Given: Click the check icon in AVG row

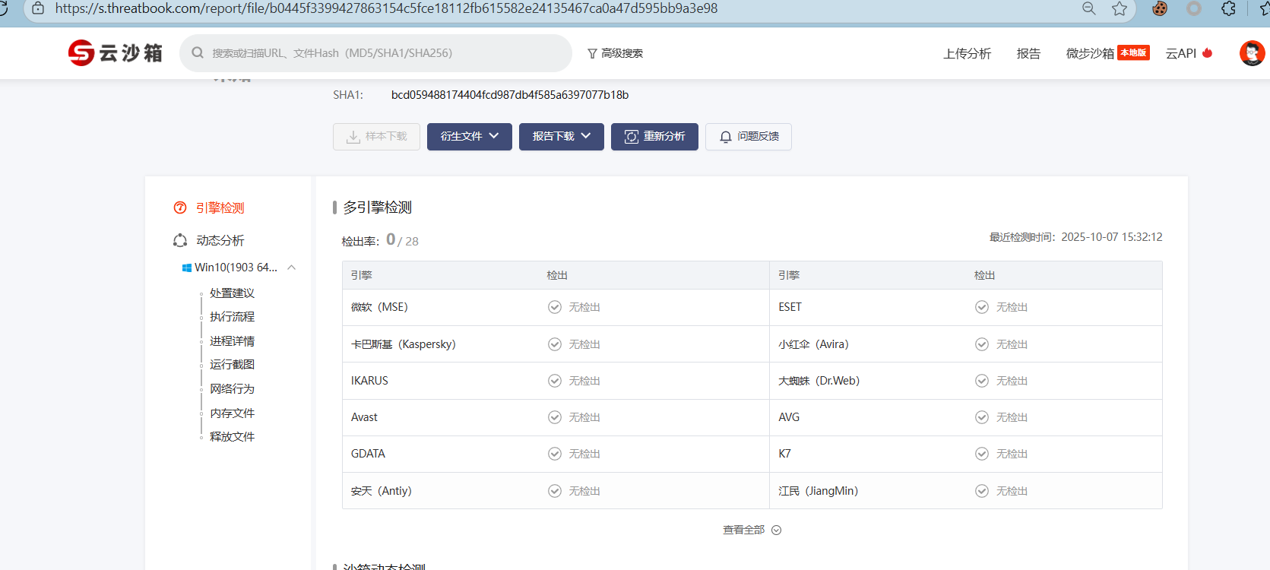Looking at the screenshot, I should coord(982,417).
